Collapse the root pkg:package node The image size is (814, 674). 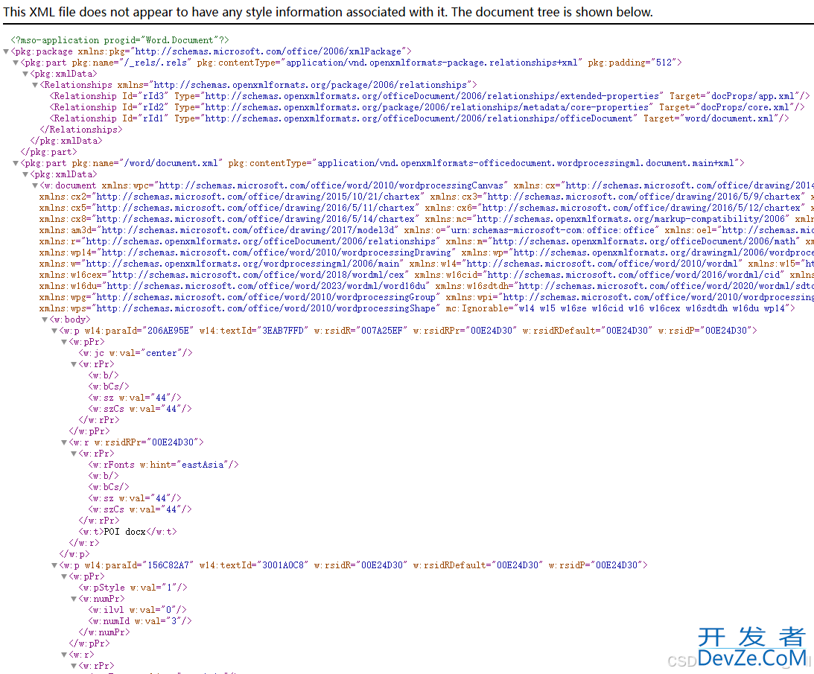coord(6,51)
